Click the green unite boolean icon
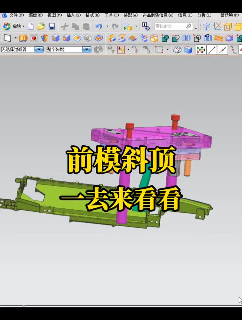The width and height of the screenshot is (242, 320). tap(165, 38)
